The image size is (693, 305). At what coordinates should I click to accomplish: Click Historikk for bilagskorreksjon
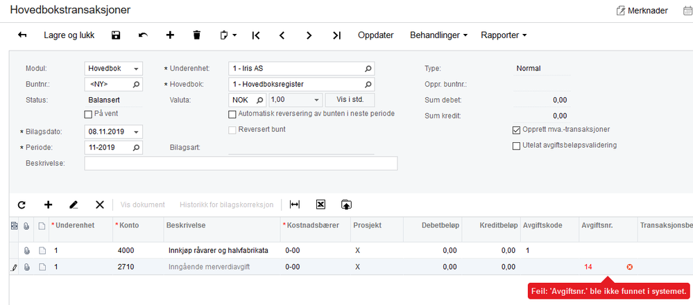[x=226, y=204]
